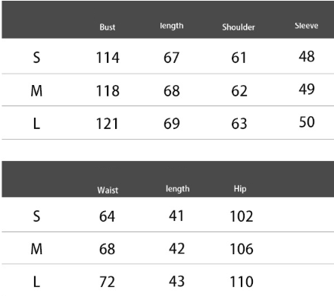This screenshot has width=334, height=296.
Task: Click the bottom table's length header
Action: 177,189
